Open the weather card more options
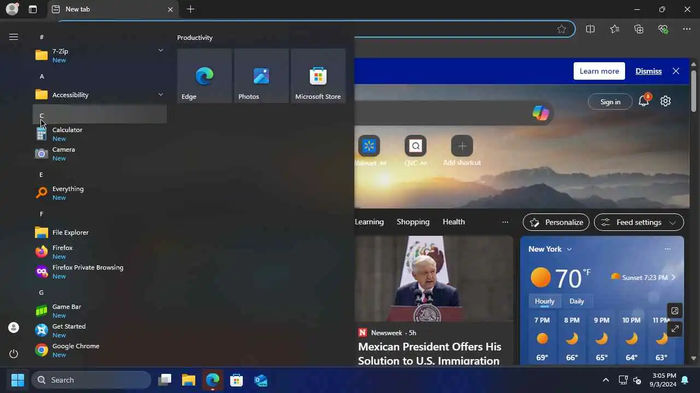The image size is (700, 393). [x=667, y=249]
